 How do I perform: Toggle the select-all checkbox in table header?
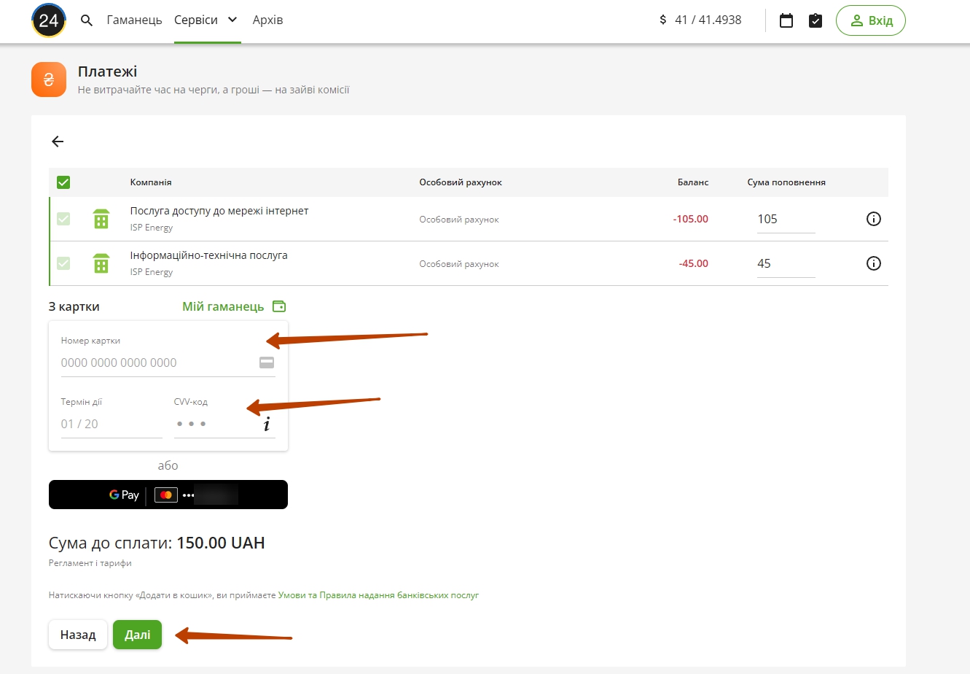click(x=63, y=182)
